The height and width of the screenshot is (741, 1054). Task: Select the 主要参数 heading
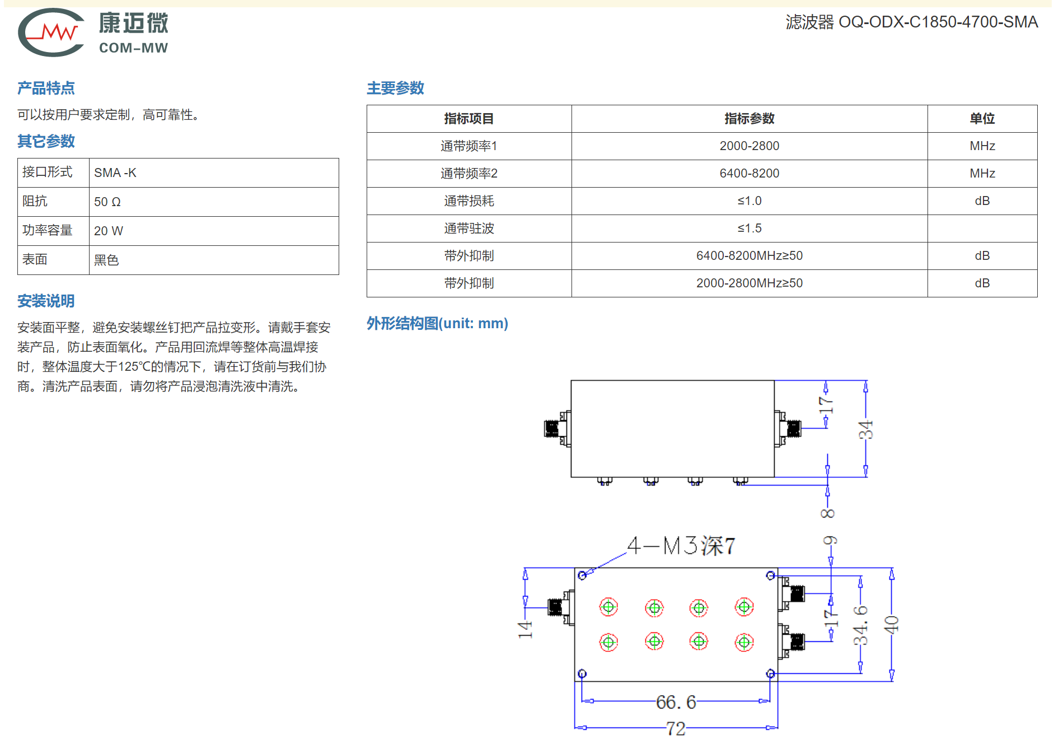click(395, 88)
